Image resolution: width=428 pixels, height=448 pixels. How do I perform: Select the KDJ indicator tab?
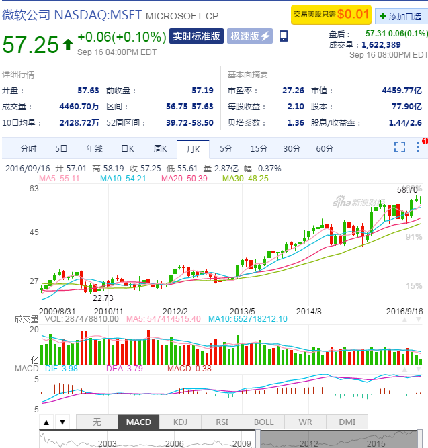(x=181, y=422)
